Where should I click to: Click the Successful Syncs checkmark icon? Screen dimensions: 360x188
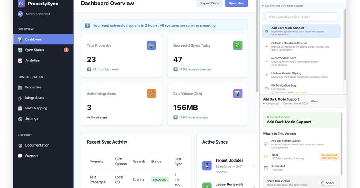[x=238, y=45]
